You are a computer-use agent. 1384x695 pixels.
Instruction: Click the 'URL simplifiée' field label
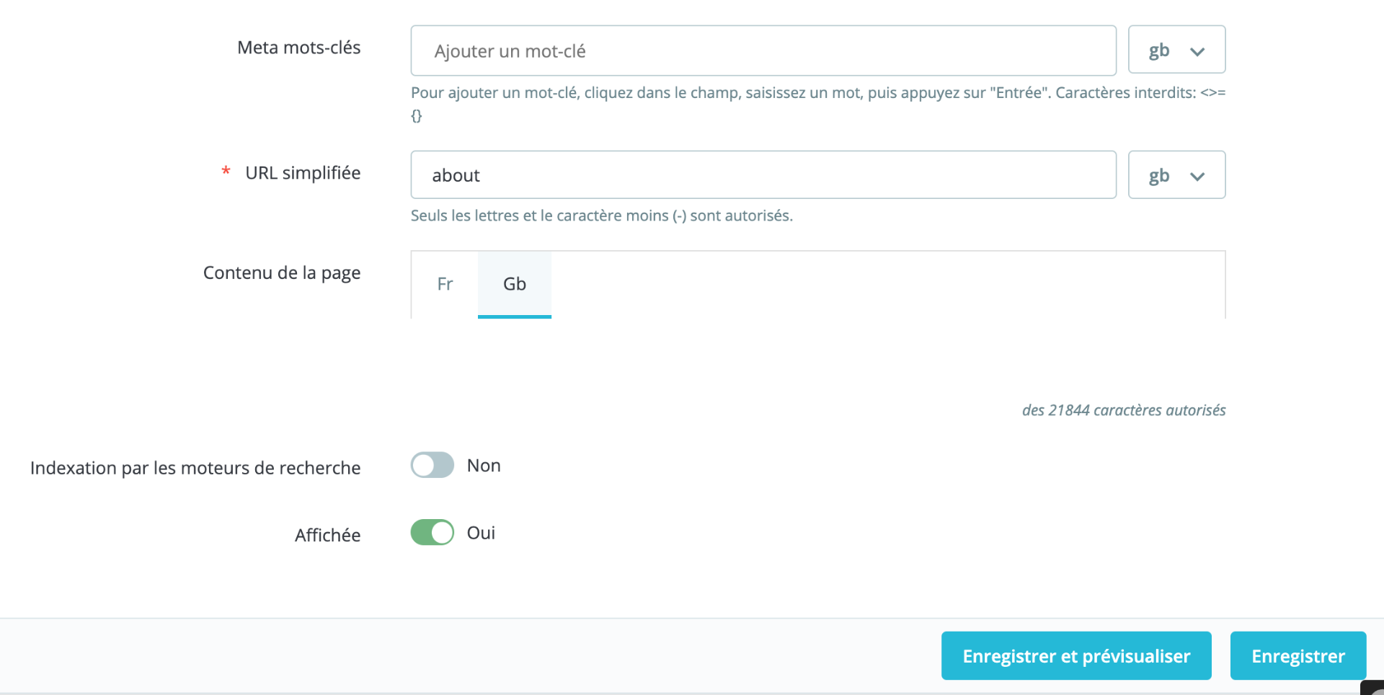click(303, 173)
